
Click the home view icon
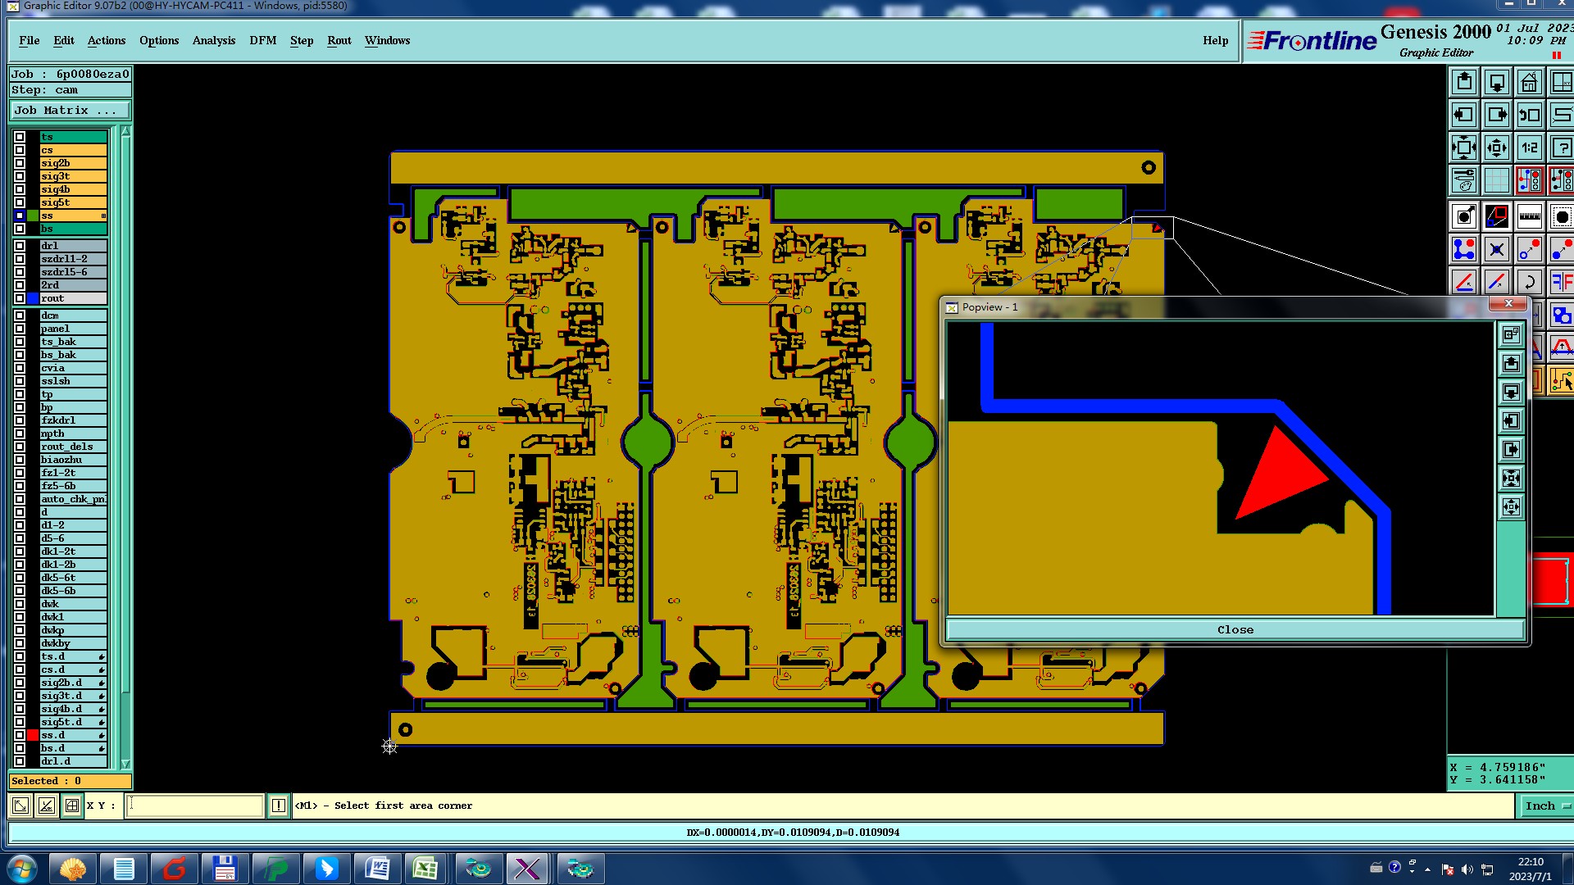pyautogui.click(x=1529, y=83)
